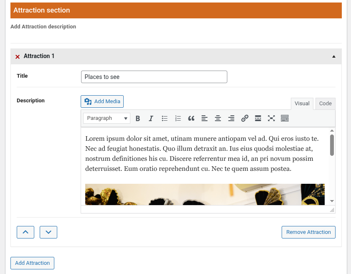
Task: Insert a bulleted list
Action: [x=165, y=119]
